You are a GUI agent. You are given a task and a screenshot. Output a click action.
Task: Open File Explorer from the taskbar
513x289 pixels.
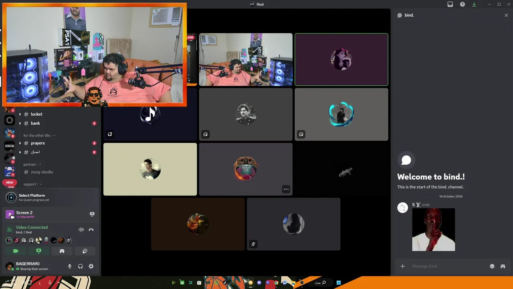tap(293, 283)
